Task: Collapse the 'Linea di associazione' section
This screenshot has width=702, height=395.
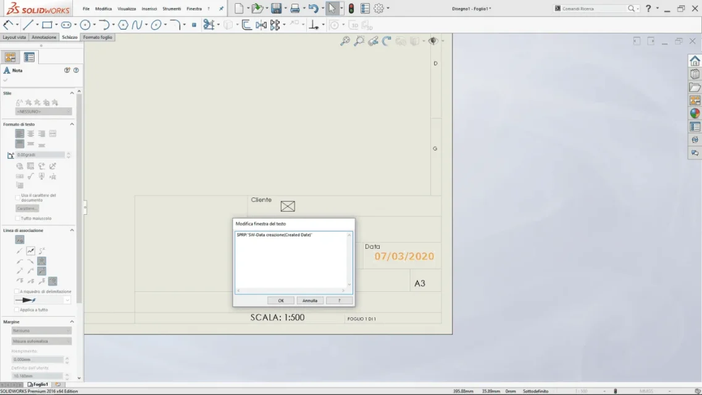Action: coord(72,230)
